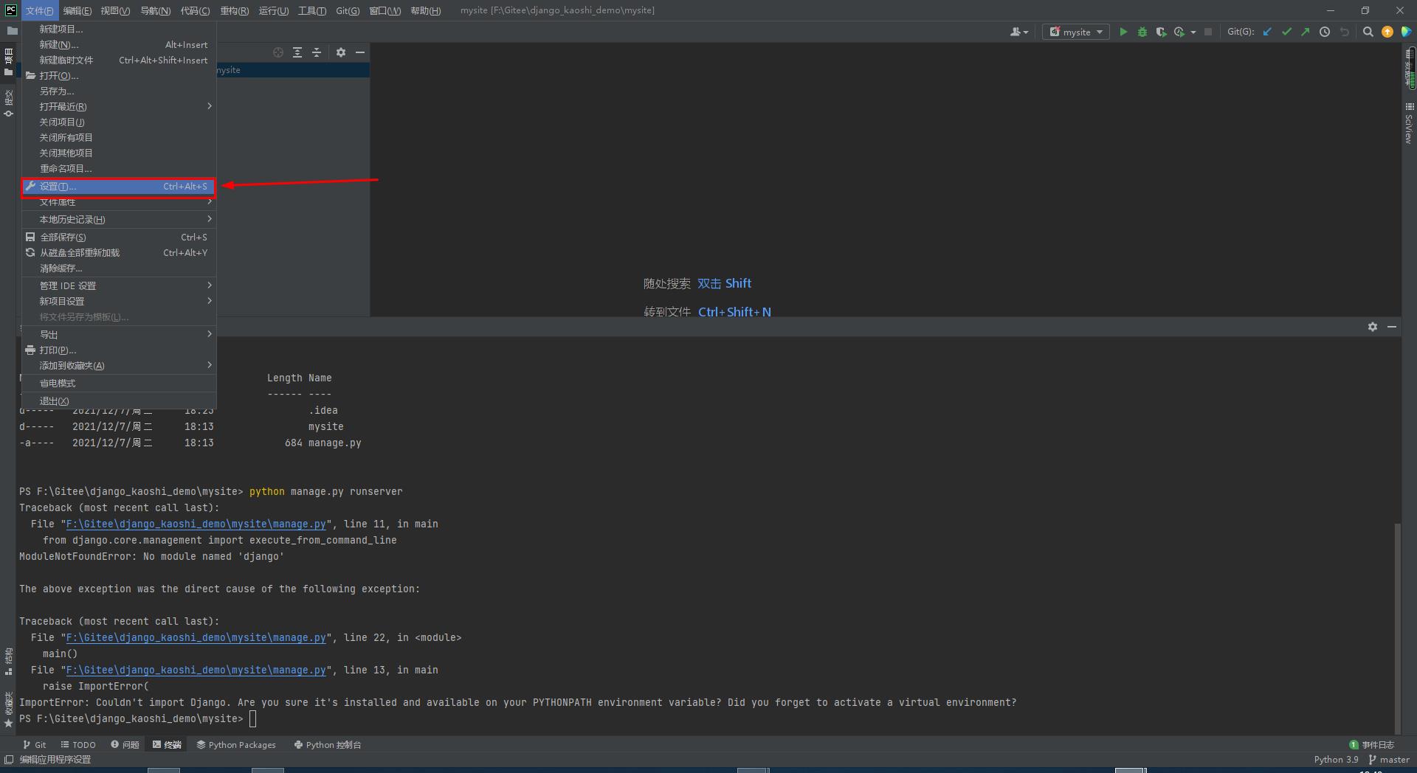Open Search Everywhere magnifier icon
Image resolution: width=1417 pixels, height=773 pixels.
click(1368, 32)
